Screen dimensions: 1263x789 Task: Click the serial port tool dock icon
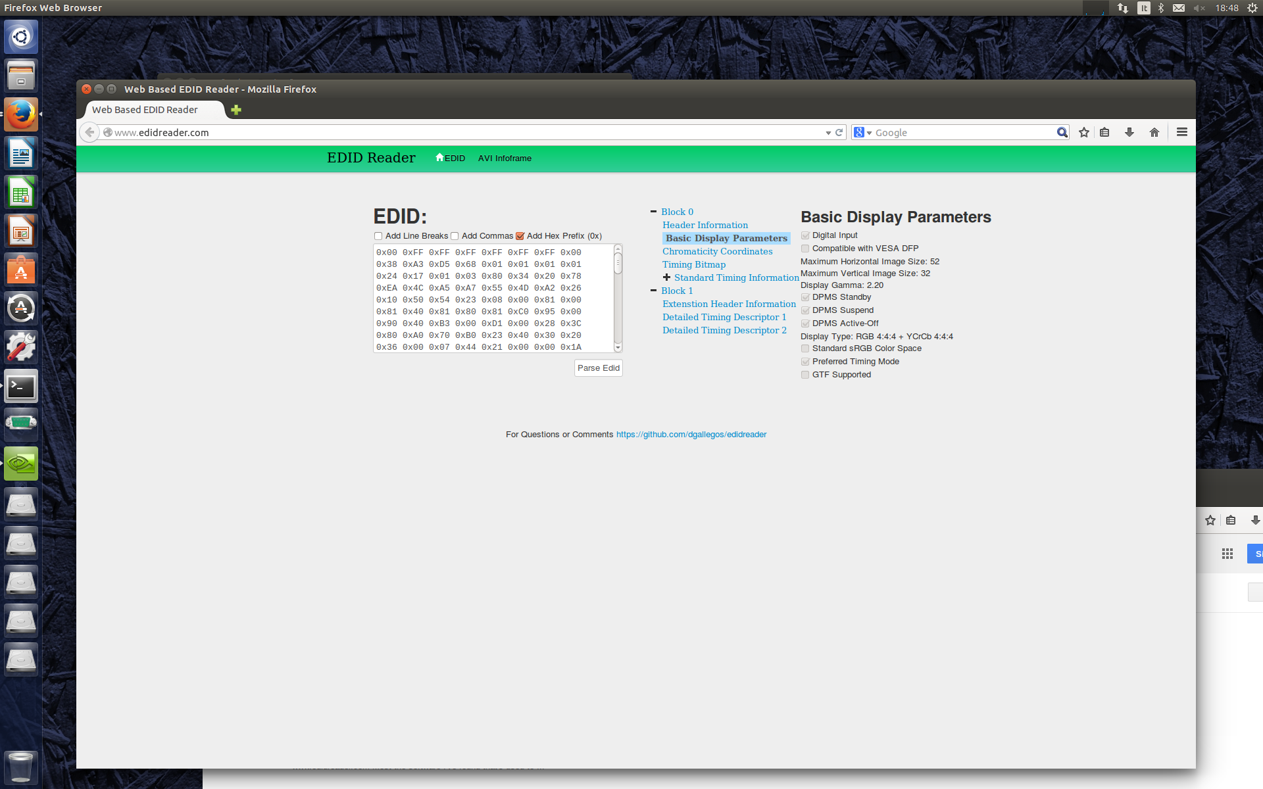[21, 425]
